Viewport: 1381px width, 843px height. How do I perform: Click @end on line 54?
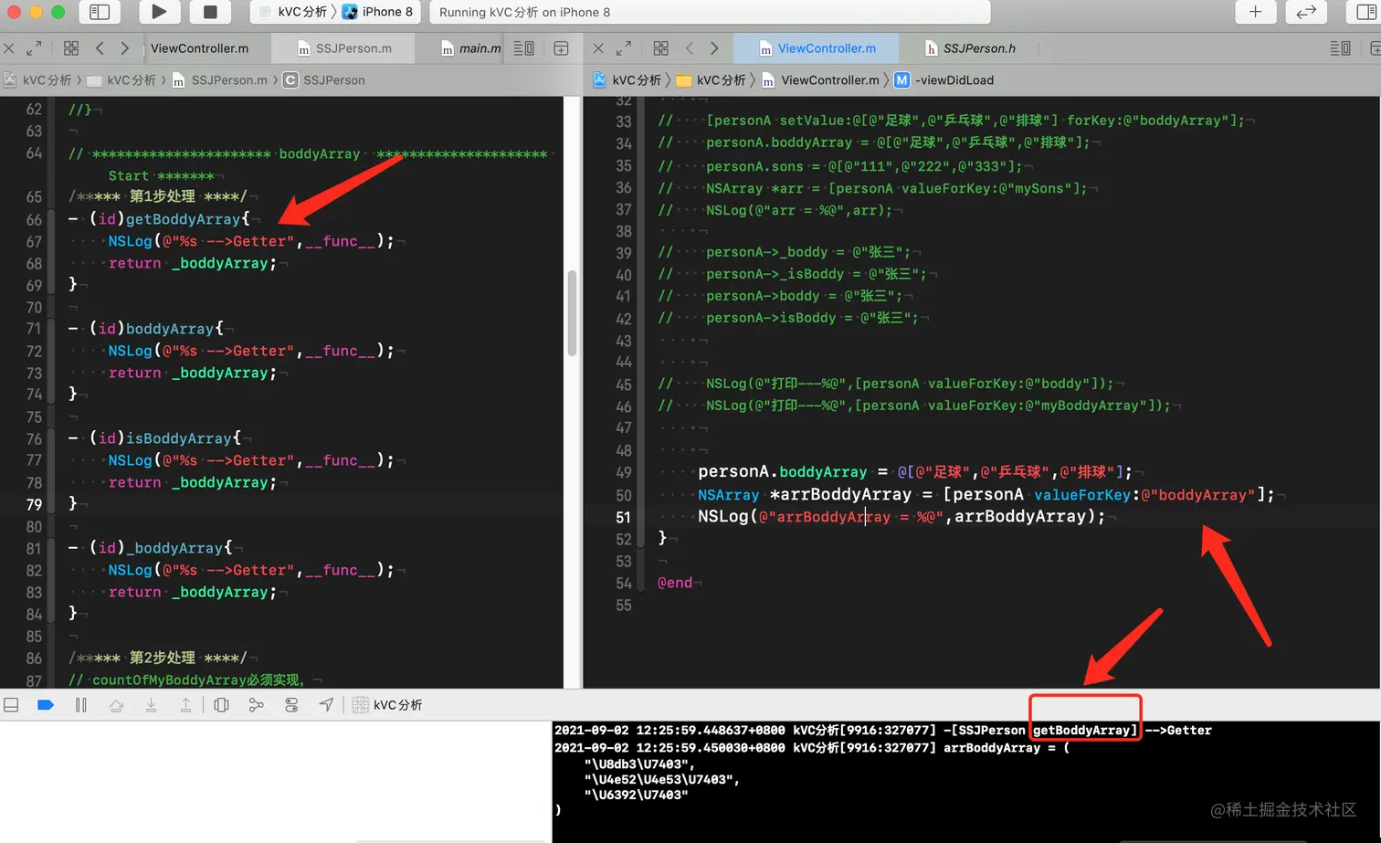[675, 583]
